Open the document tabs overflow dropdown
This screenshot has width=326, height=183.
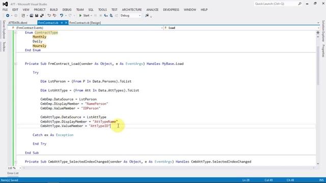318,23
